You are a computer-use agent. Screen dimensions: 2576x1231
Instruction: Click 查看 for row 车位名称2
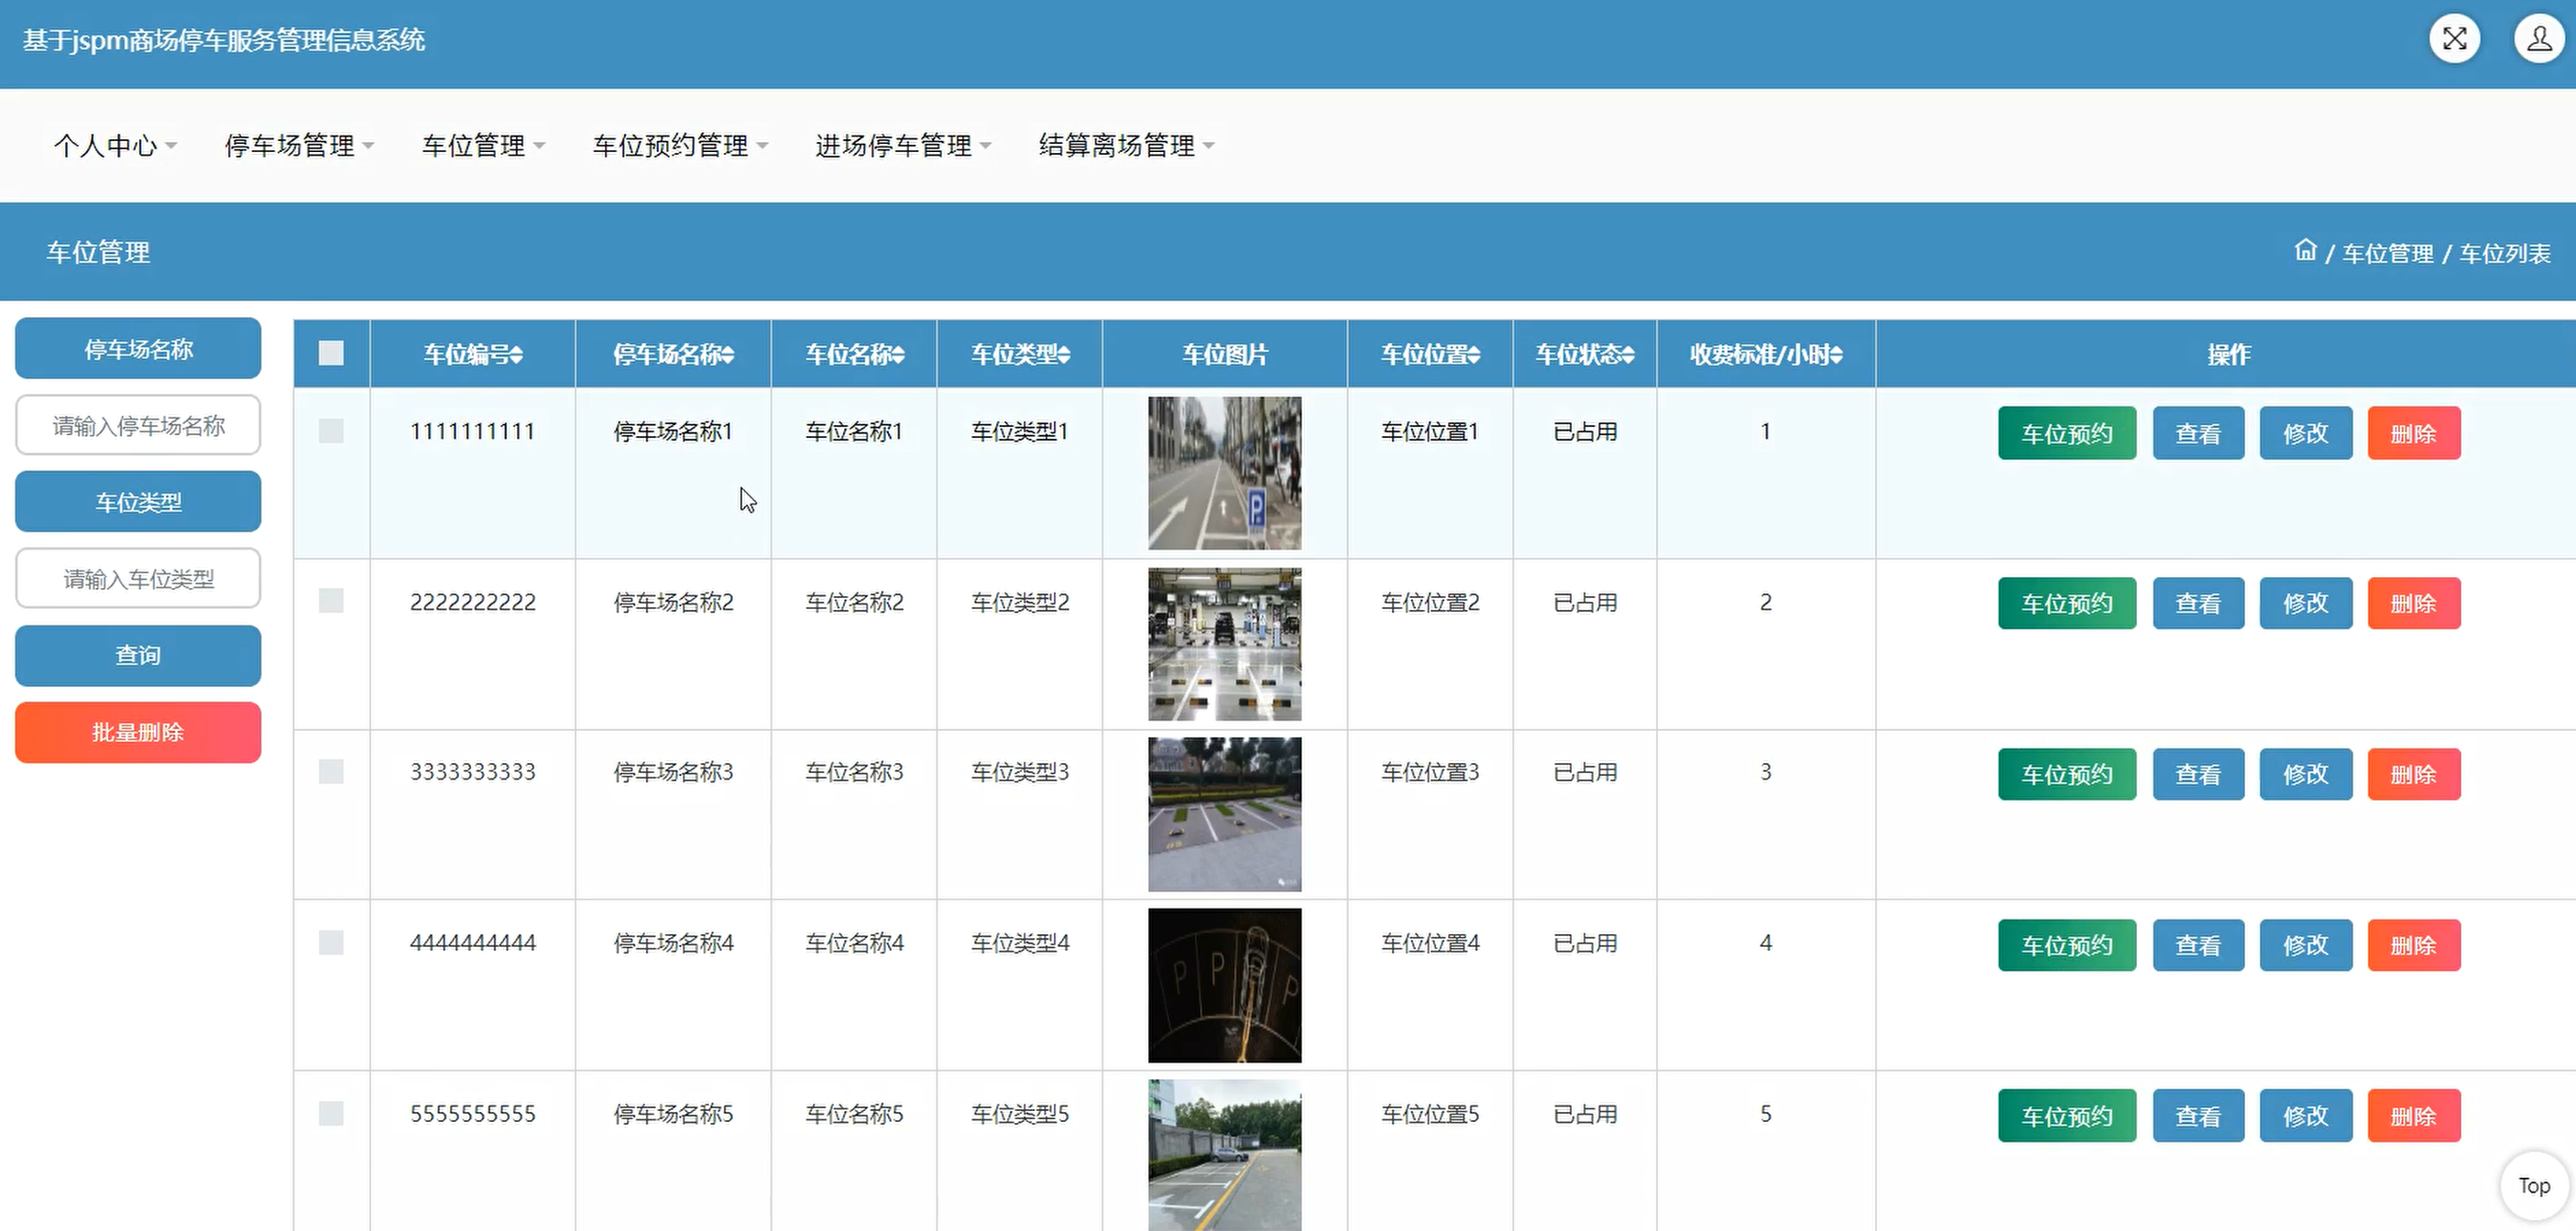2198,604
